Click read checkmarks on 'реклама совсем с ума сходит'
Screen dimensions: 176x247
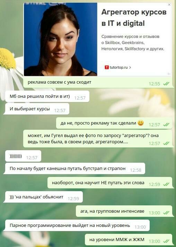(x=166, y=84)
